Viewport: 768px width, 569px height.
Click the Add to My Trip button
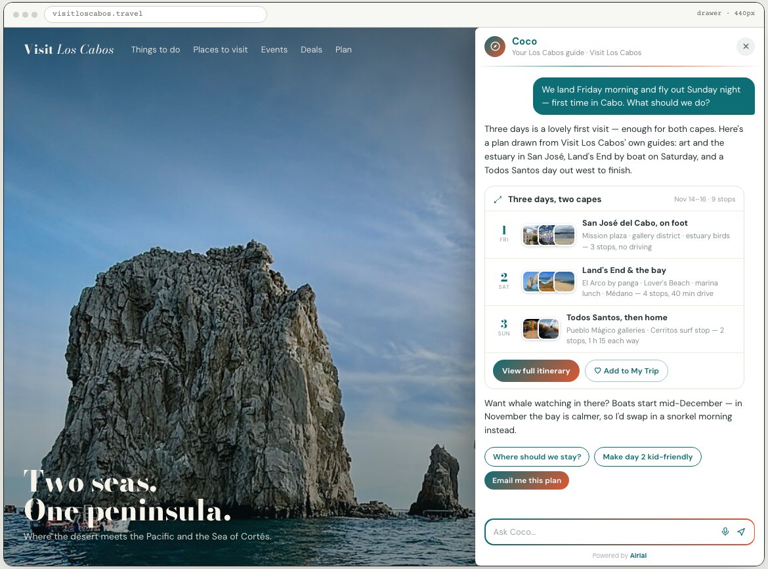pyautogui.click(x=626, y=371)
